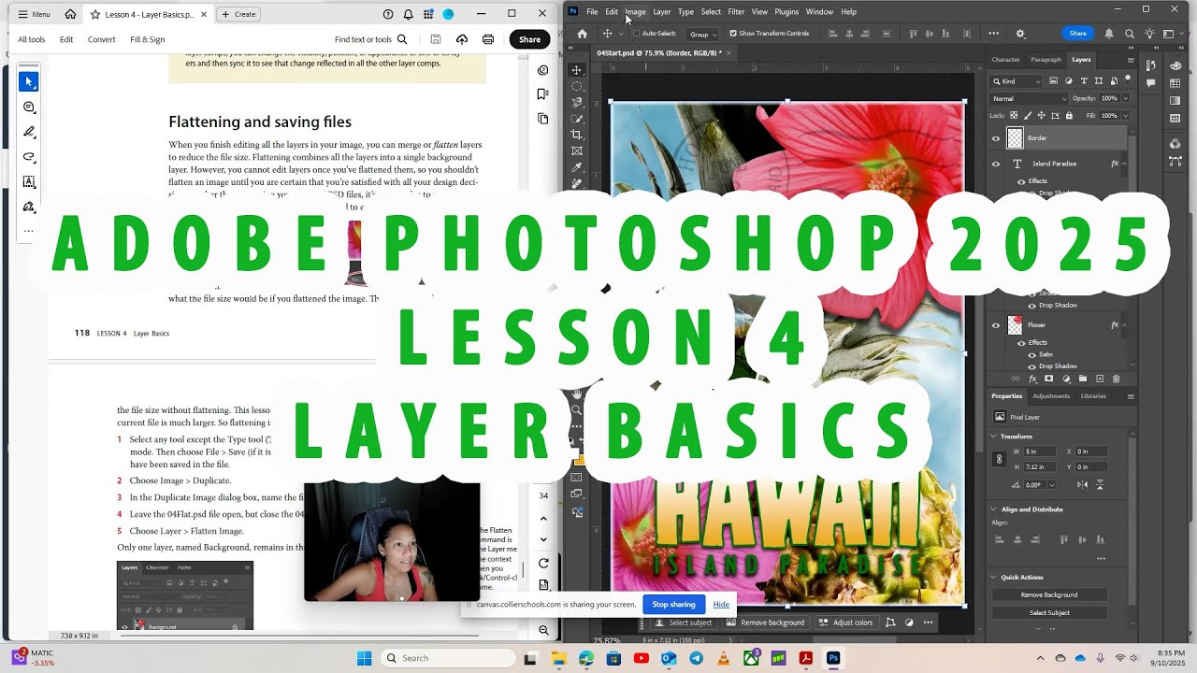
Task: Toggle the layer filter on/off switch
Action: coord(1129,80)
